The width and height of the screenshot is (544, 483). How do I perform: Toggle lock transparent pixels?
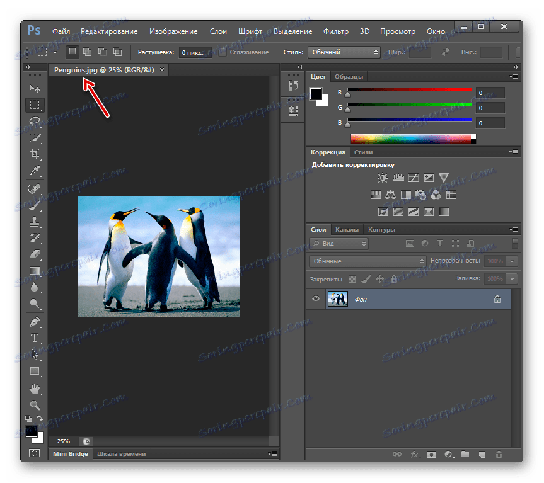click(352, 279)
